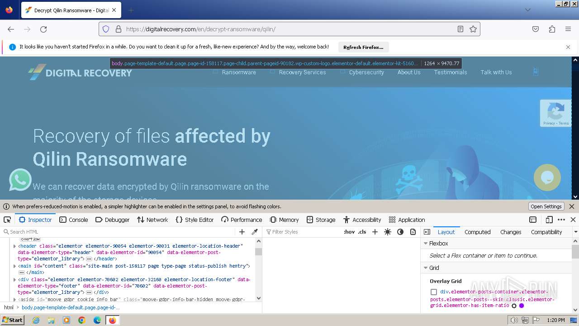Open Extensions puzzle icon
Viewport: 579px width, 326px height.
[x=552, y=29]
